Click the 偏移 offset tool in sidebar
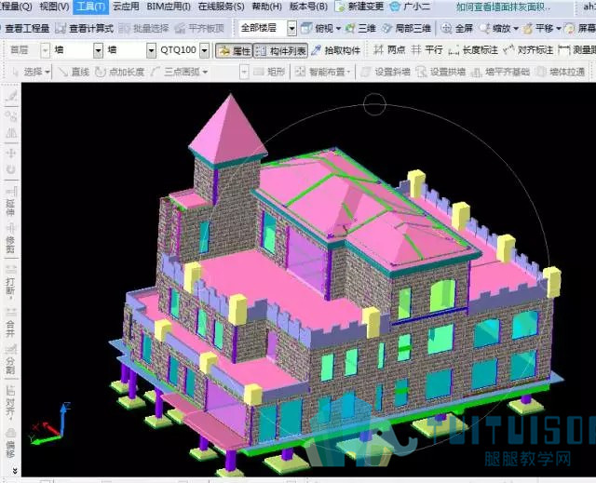596x483 pixels. pos(10,444)
